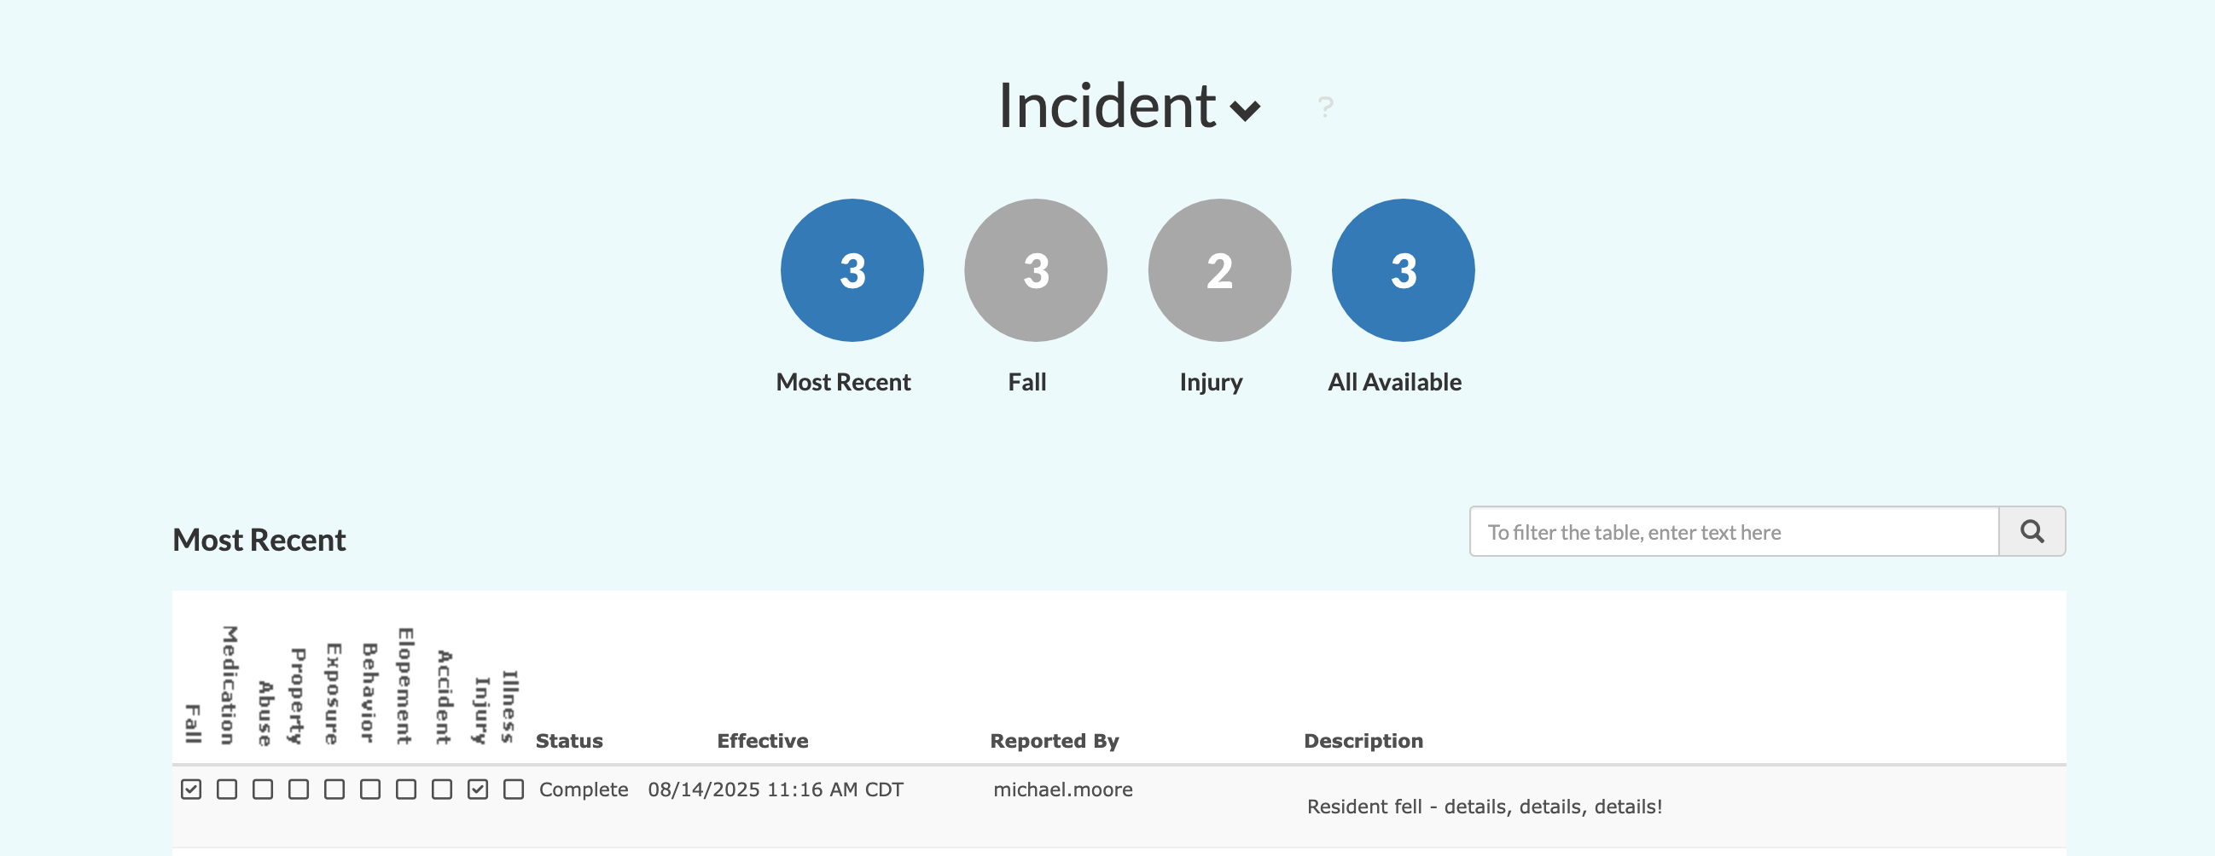Screen dimensions: 2215x856
Task: Click the Status column header
Action: (x=569, y=741)
